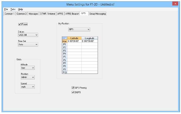Select the P7 row header

tap(65, 63)
